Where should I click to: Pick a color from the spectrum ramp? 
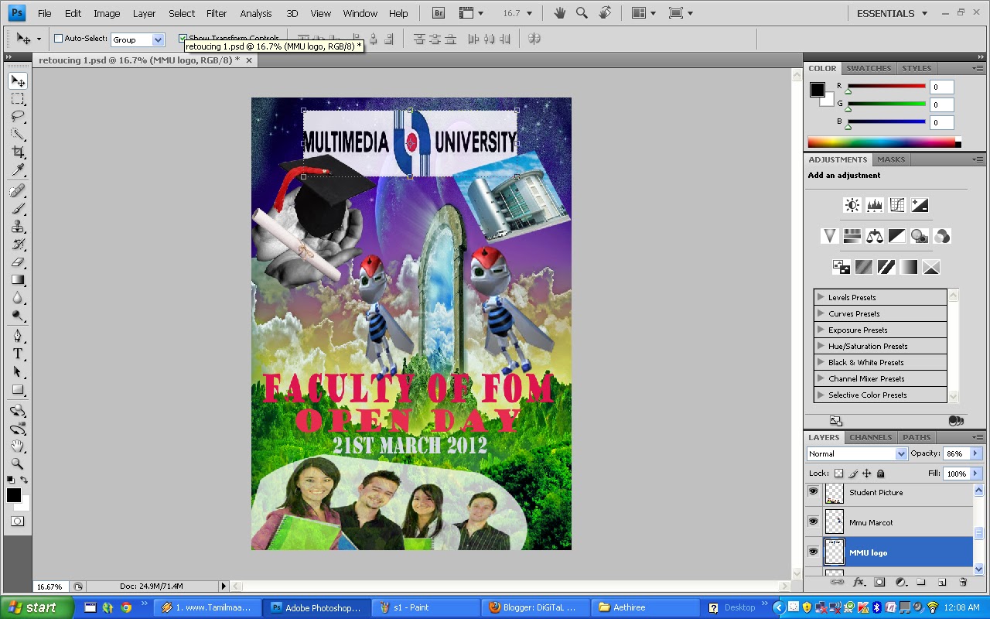click(882, 142)
